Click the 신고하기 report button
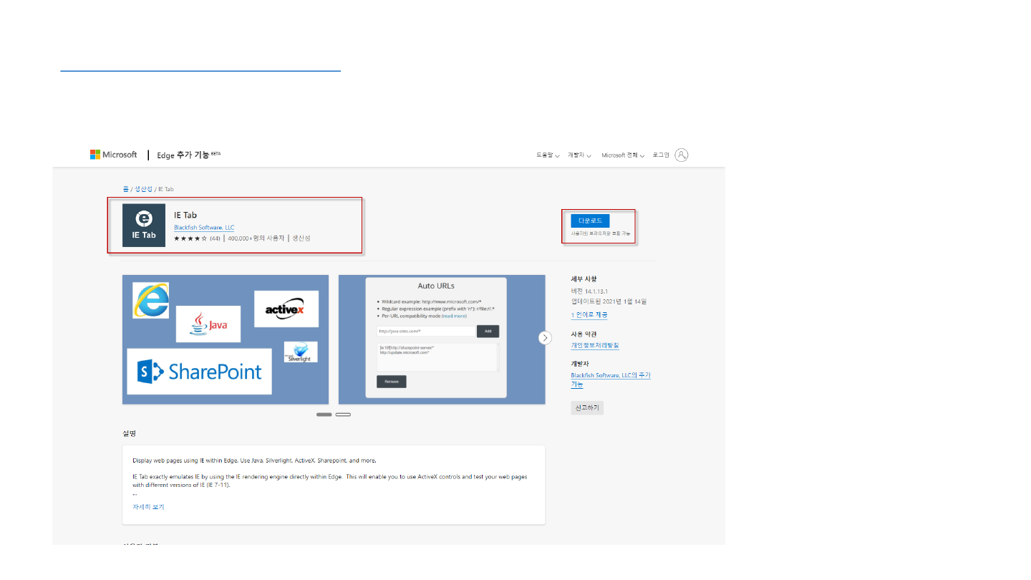The width and height of the screenshot is (1031, 580). point(587,408)
